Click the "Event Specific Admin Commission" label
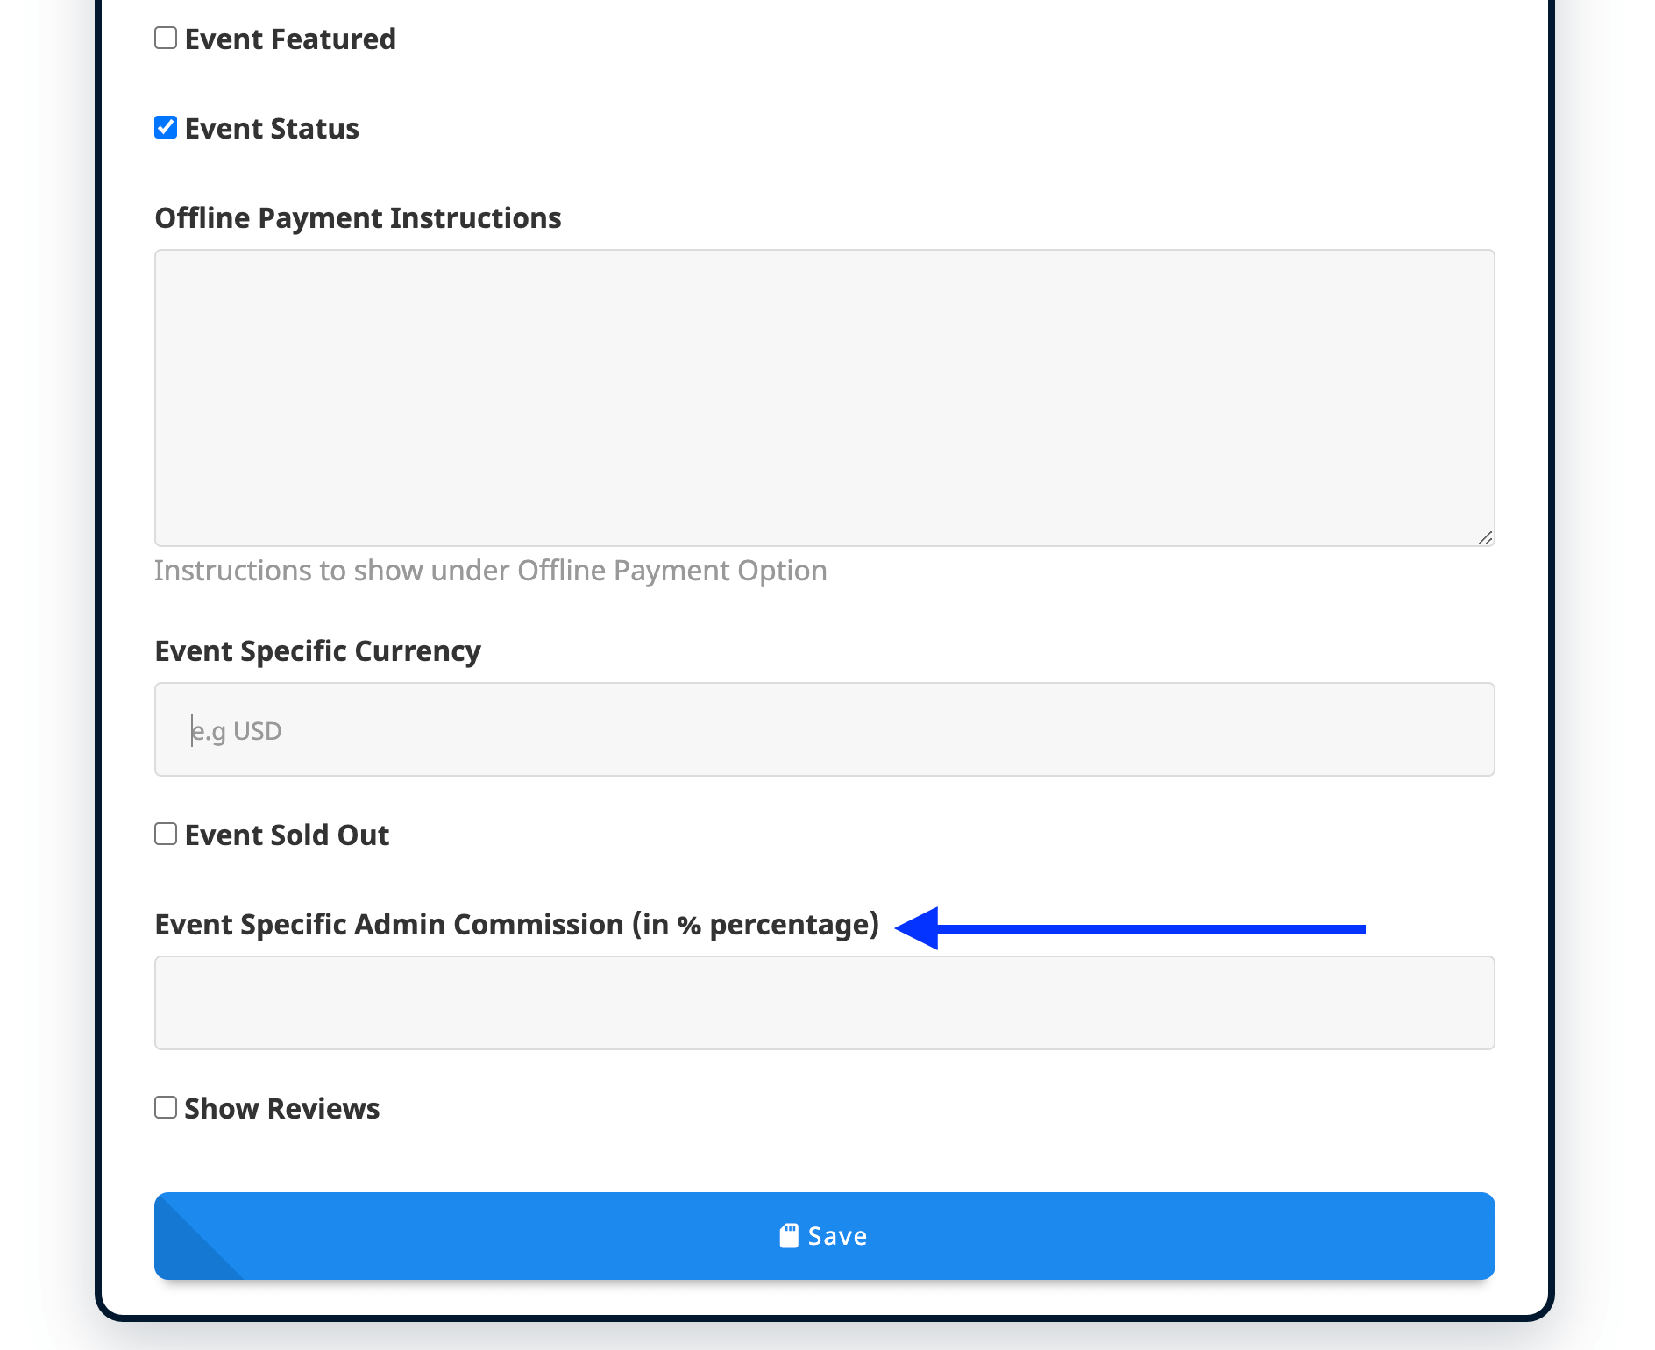1655x1350 pixels. point(516,925)
